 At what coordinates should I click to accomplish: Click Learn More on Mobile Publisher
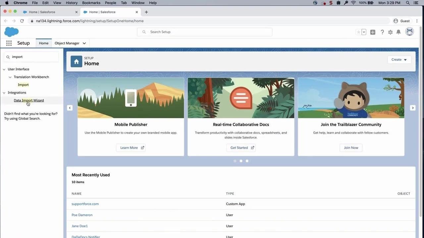tap(131, 148)
